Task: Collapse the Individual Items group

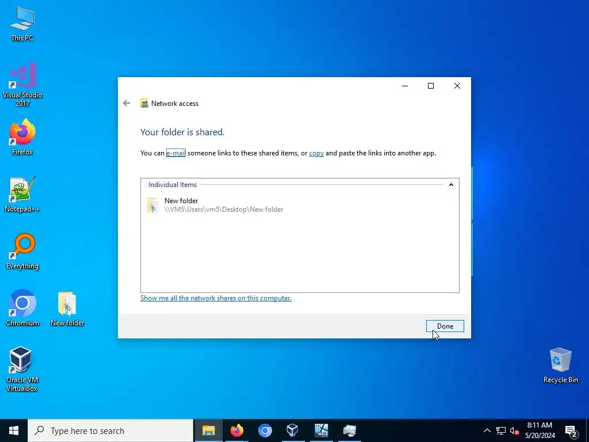Action: coord(451,185)
